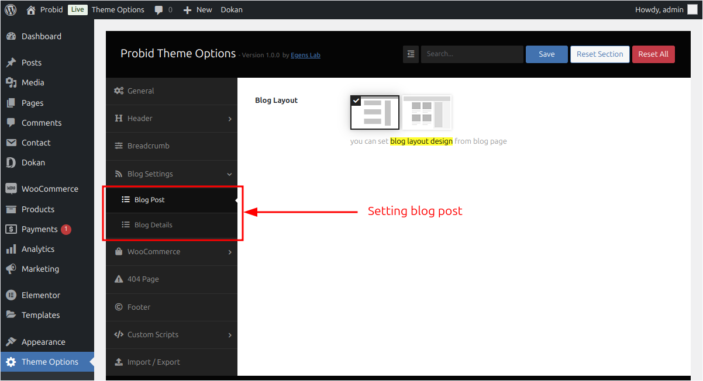Select the checked right-sidebar blog layout
This screenshot has height=381, width=703.
click(375, 112)
